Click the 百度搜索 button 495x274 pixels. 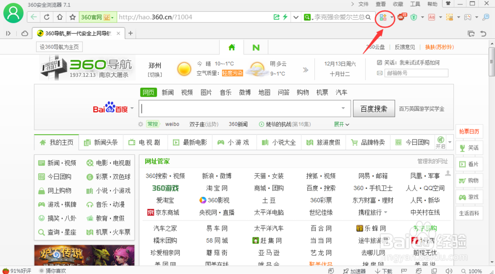374,109
